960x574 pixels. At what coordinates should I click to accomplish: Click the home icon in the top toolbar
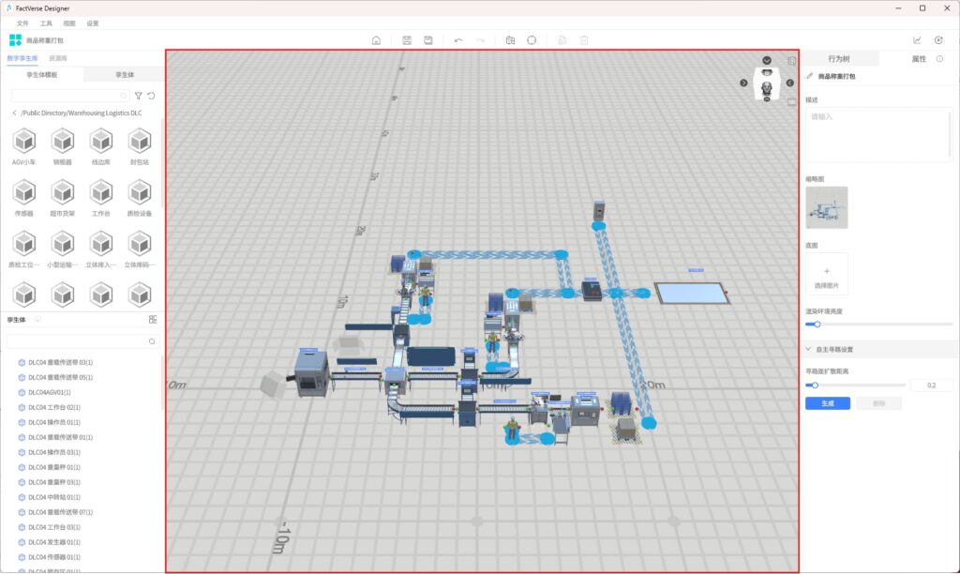pyautogui.click(x=376, y=40)
